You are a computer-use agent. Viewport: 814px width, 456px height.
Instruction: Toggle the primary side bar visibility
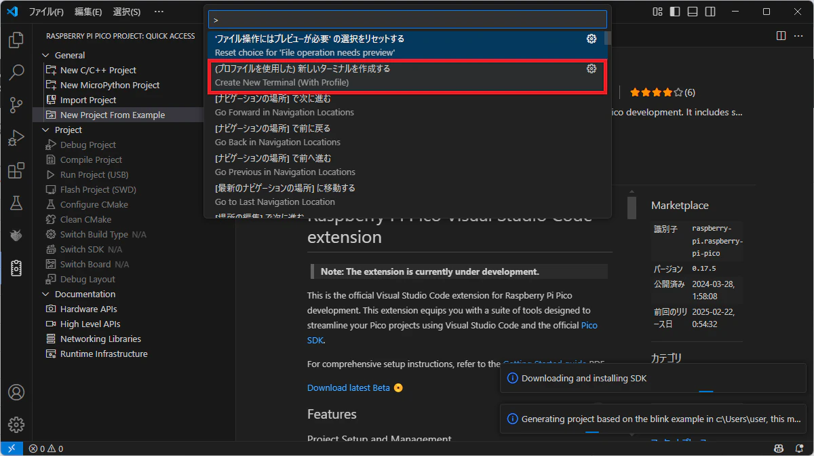pos(675,12)
